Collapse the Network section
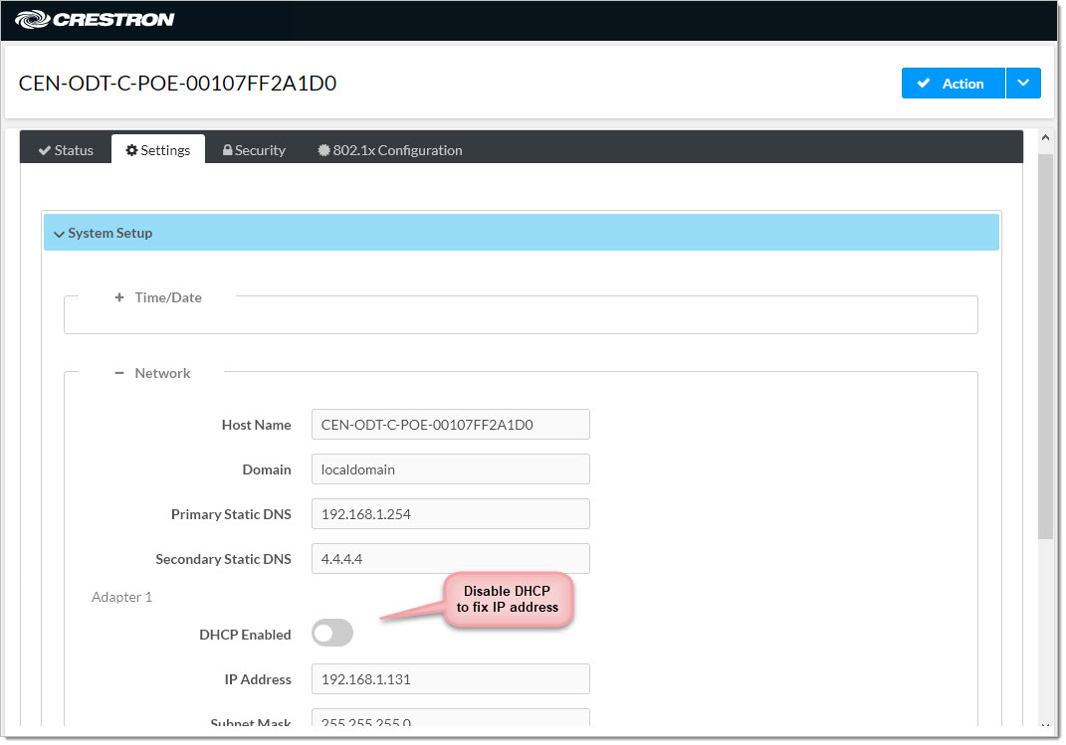This screenshot has height=745, width=1066. coord(153,373)
